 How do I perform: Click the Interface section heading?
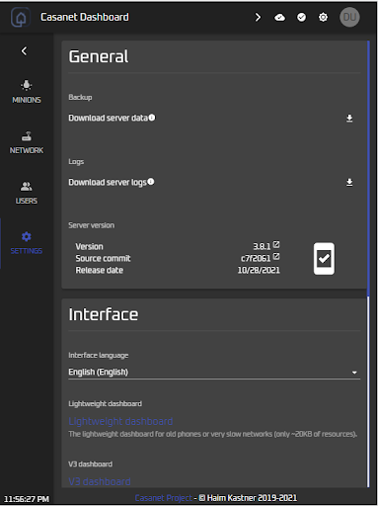pos(104,314)
